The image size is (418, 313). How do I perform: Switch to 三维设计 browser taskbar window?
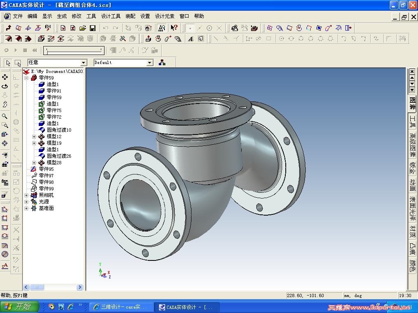121,307
